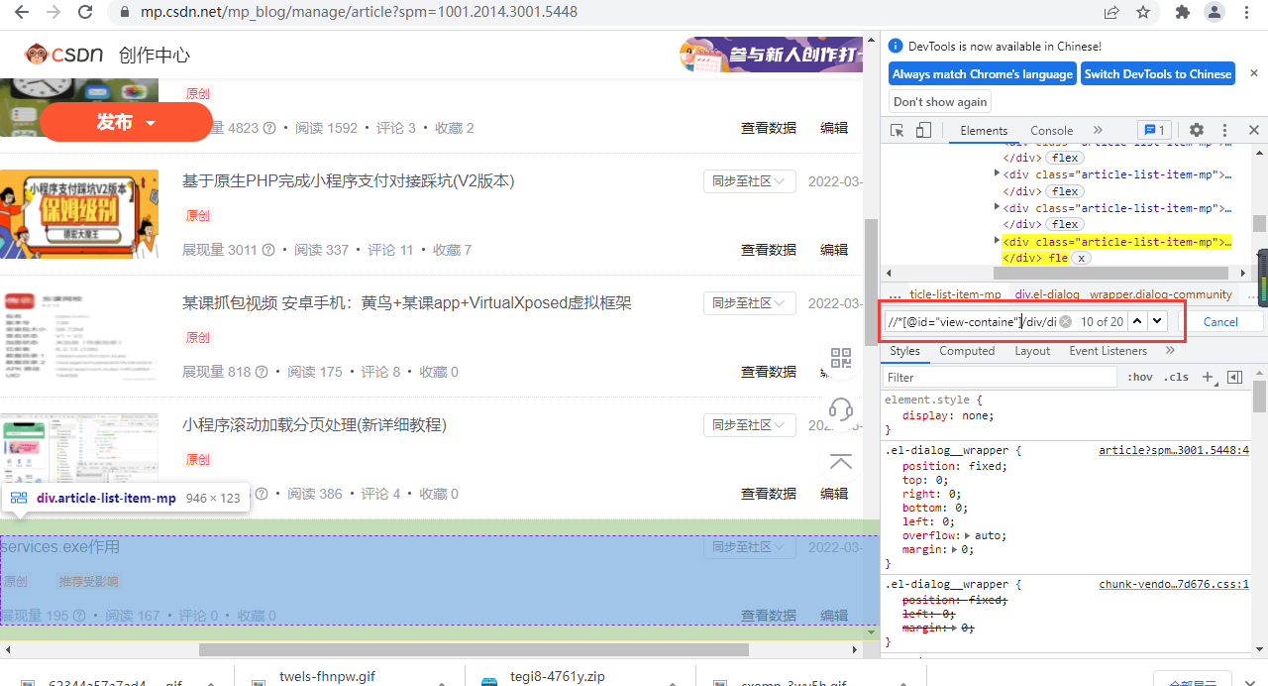Click Always match Chrome's language button
This screenshot has width=1268, height=686.
coord(983,74)
